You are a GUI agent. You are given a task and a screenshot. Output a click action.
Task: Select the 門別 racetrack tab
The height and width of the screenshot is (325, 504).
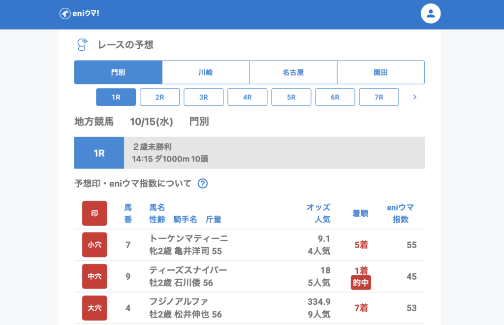pos(118,72)
